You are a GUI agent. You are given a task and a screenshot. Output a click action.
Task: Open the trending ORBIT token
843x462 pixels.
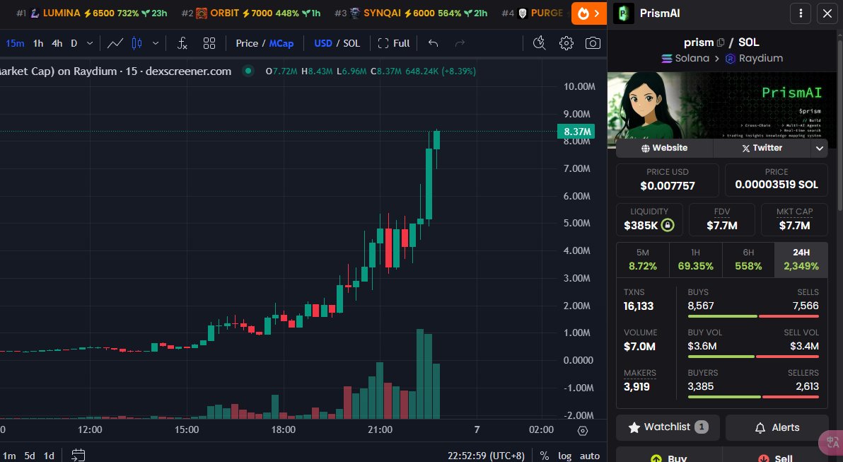click(x=251, y=13)
